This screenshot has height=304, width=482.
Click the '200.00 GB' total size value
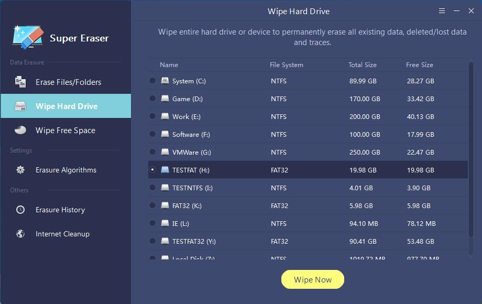(x=365, y=116)
